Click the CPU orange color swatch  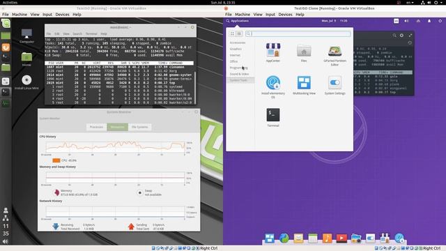[x=56, y=160]
